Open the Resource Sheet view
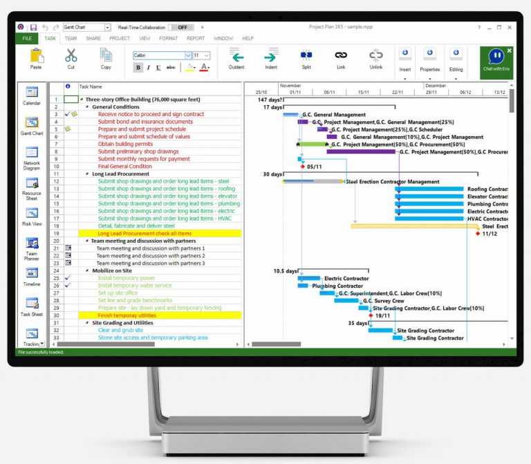 [x=32, y=188]
